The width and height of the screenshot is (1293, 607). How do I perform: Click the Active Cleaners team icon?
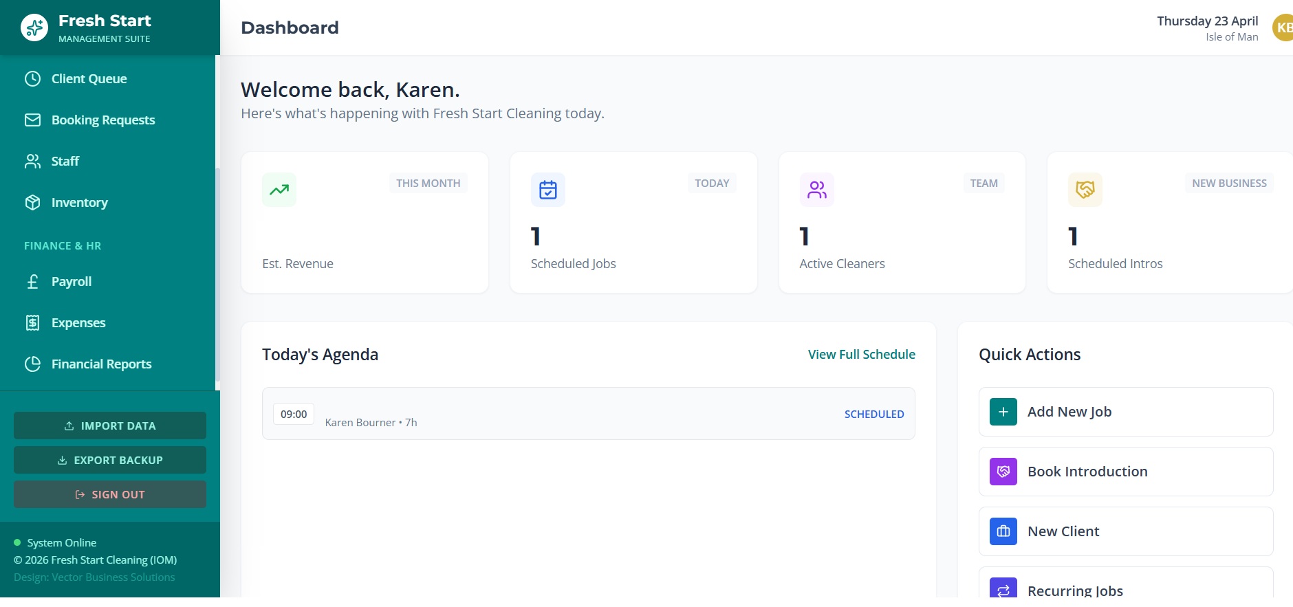click(x=817, y=190)
